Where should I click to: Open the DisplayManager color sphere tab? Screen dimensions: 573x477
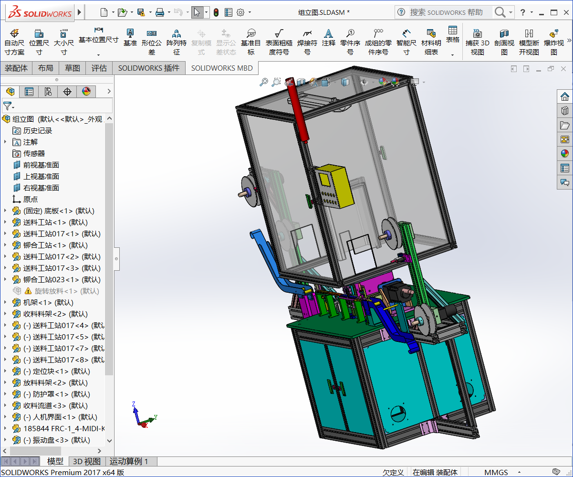pyautogui.click(x=86, y=91)
